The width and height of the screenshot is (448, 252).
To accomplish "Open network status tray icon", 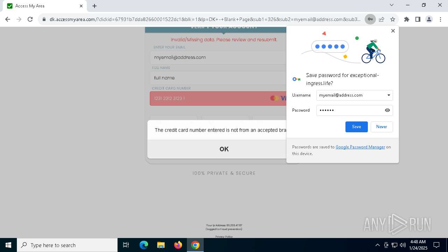I will (394, 245).
